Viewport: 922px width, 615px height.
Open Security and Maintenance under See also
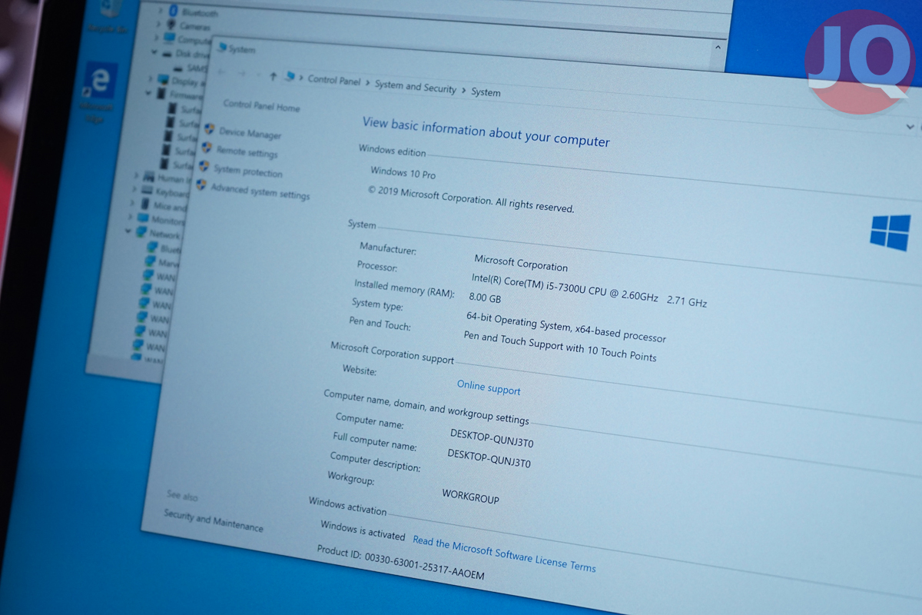pos(213,520)
